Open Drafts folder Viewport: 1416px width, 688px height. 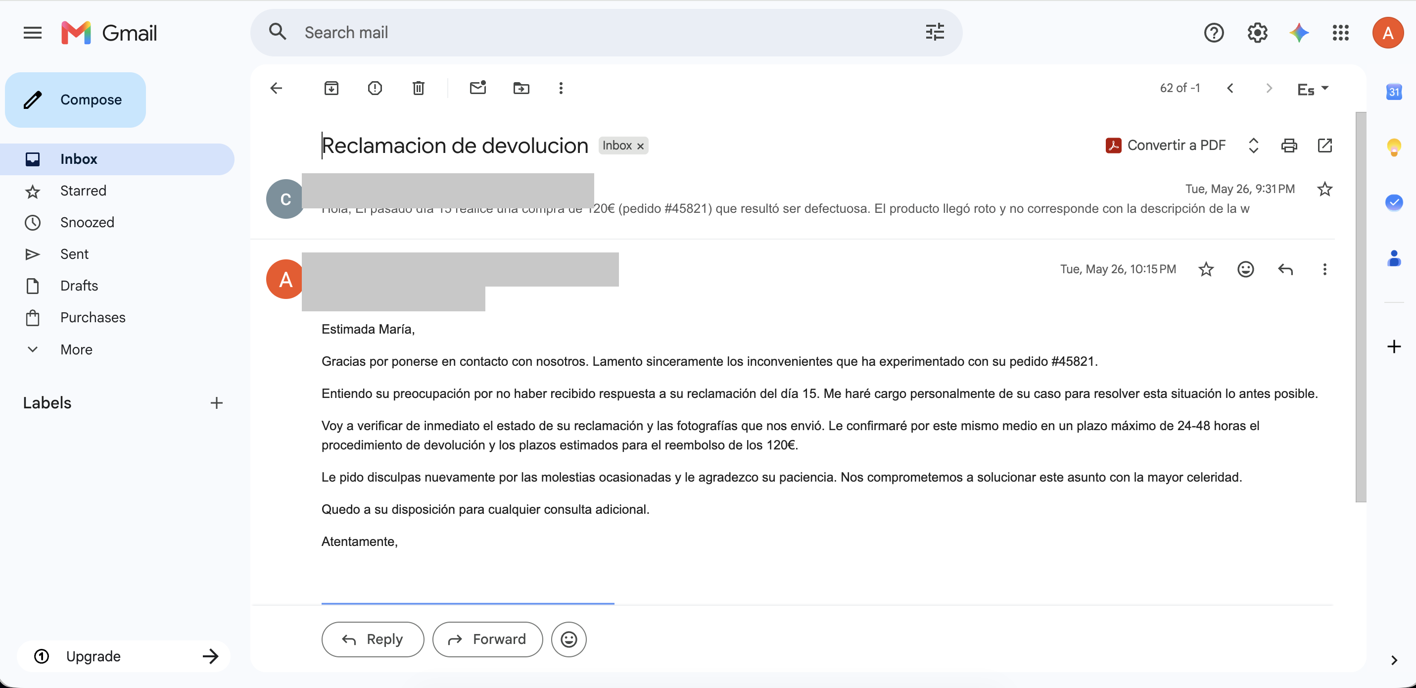pyautogui.click(x=117, y=286)
